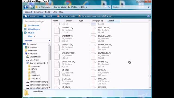Click the Refresh button beside address bar

click(109, 7)
